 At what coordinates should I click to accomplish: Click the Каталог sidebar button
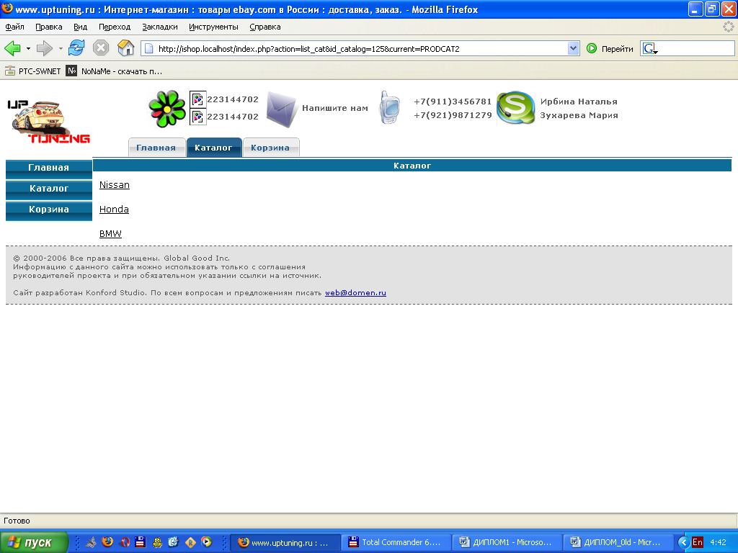point(49,189)
